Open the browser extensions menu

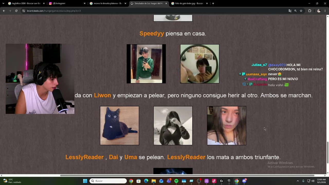click(310, 11)
